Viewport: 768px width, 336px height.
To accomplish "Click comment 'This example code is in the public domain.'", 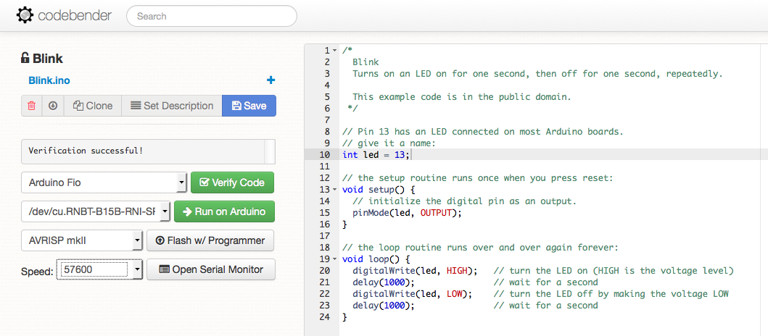I will click(462, 97).
